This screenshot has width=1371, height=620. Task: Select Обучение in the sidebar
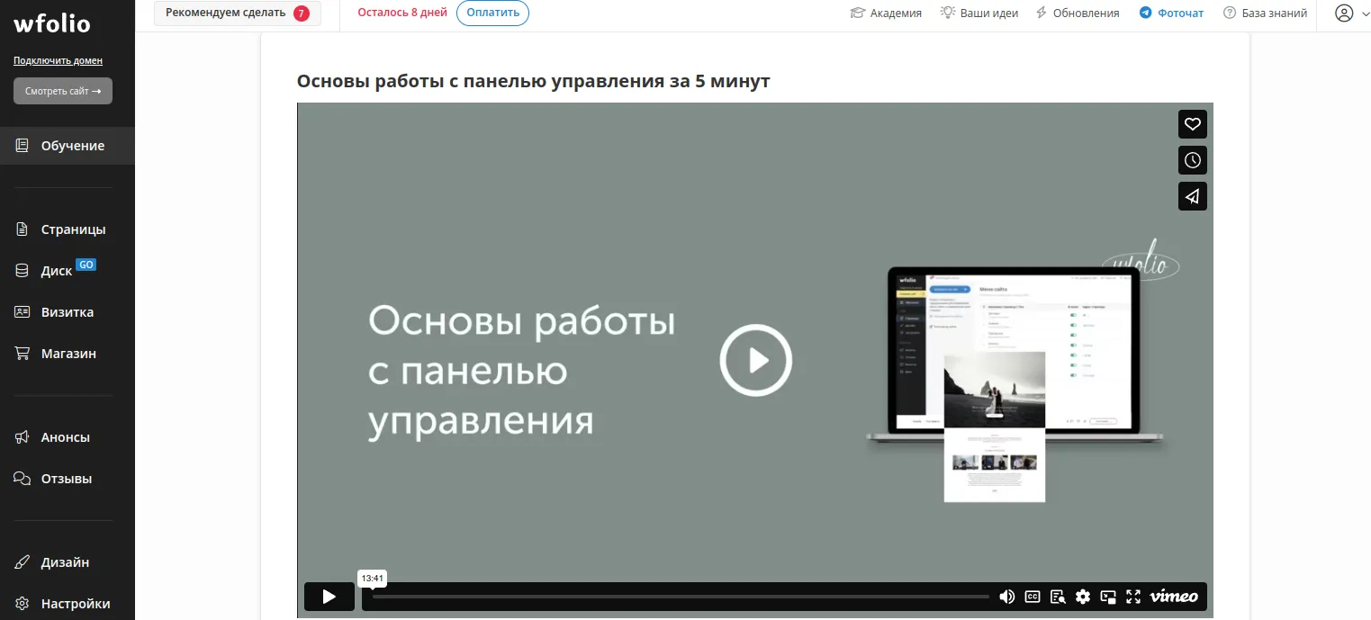(x=71, y=145)
